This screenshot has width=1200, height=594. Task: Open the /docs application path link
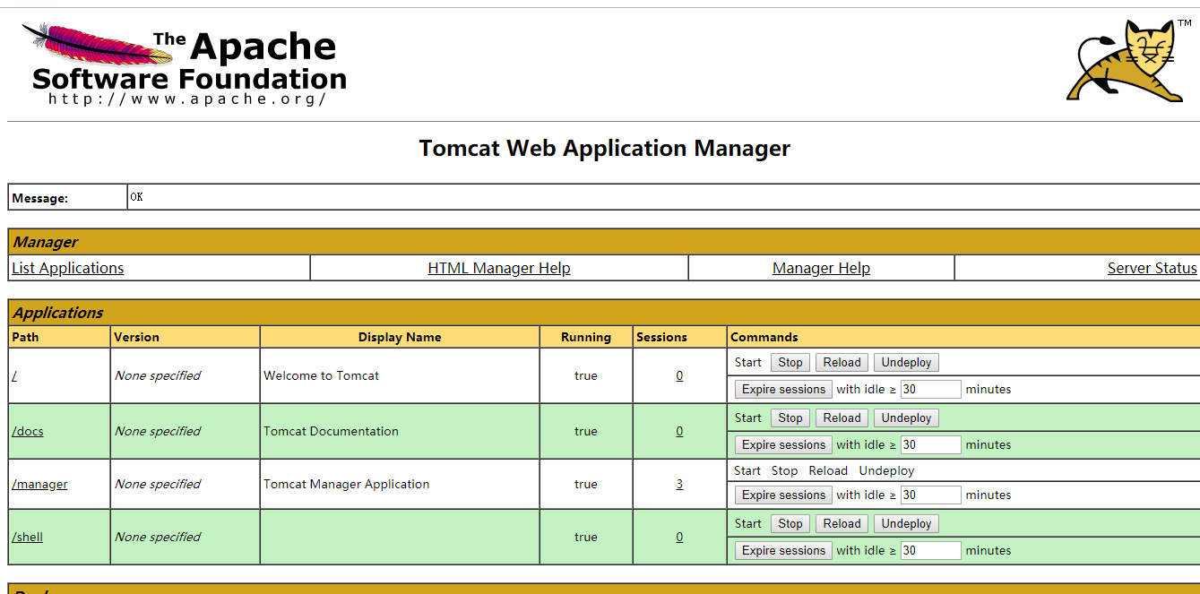click(x=28, y=431)
